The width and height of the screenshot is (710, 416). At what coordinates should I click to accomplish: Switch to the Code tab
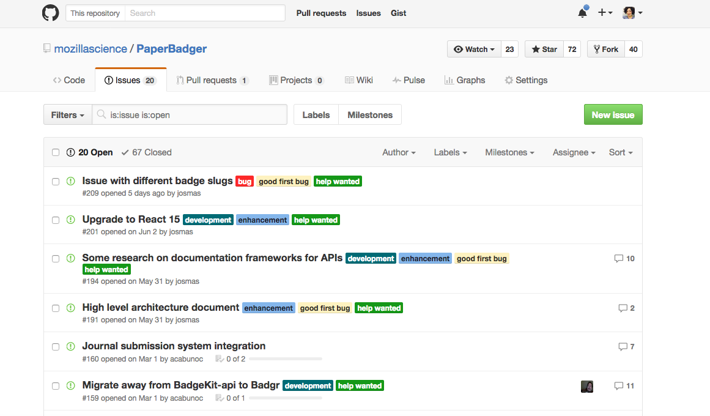click(69, 80)
